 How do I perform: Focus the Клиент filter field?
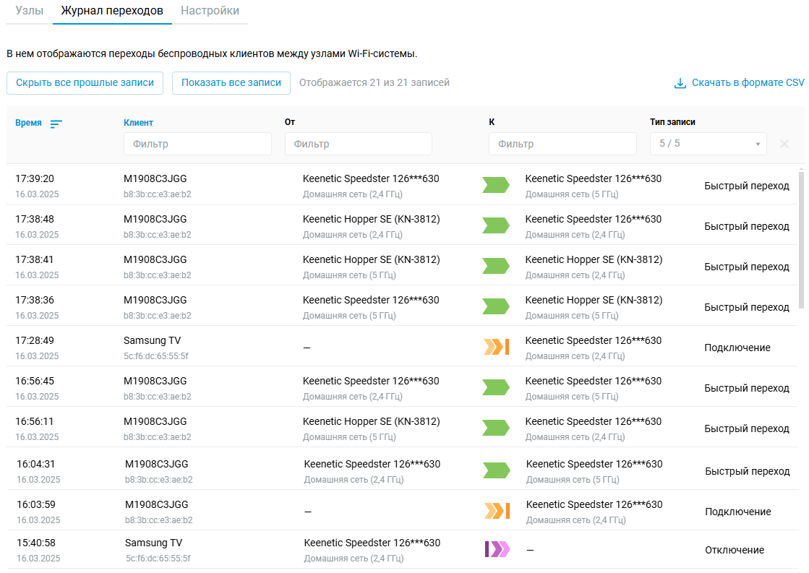(x=197, y=144)
